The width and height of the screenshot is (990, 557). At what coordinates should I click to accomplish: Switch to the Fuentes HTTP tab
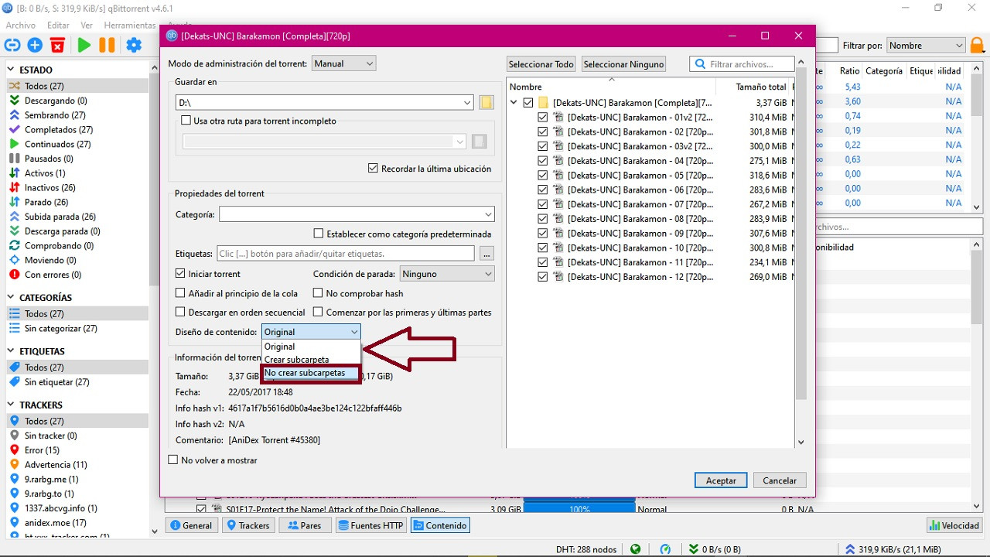pos(370,525)
